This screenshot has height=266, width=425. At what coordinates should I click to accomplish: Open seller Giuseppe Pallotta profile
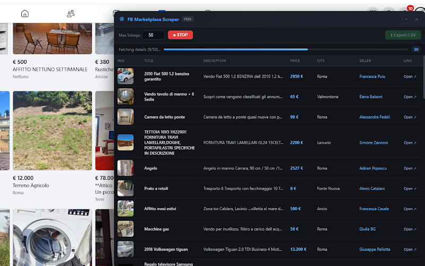tap(375, 249)
